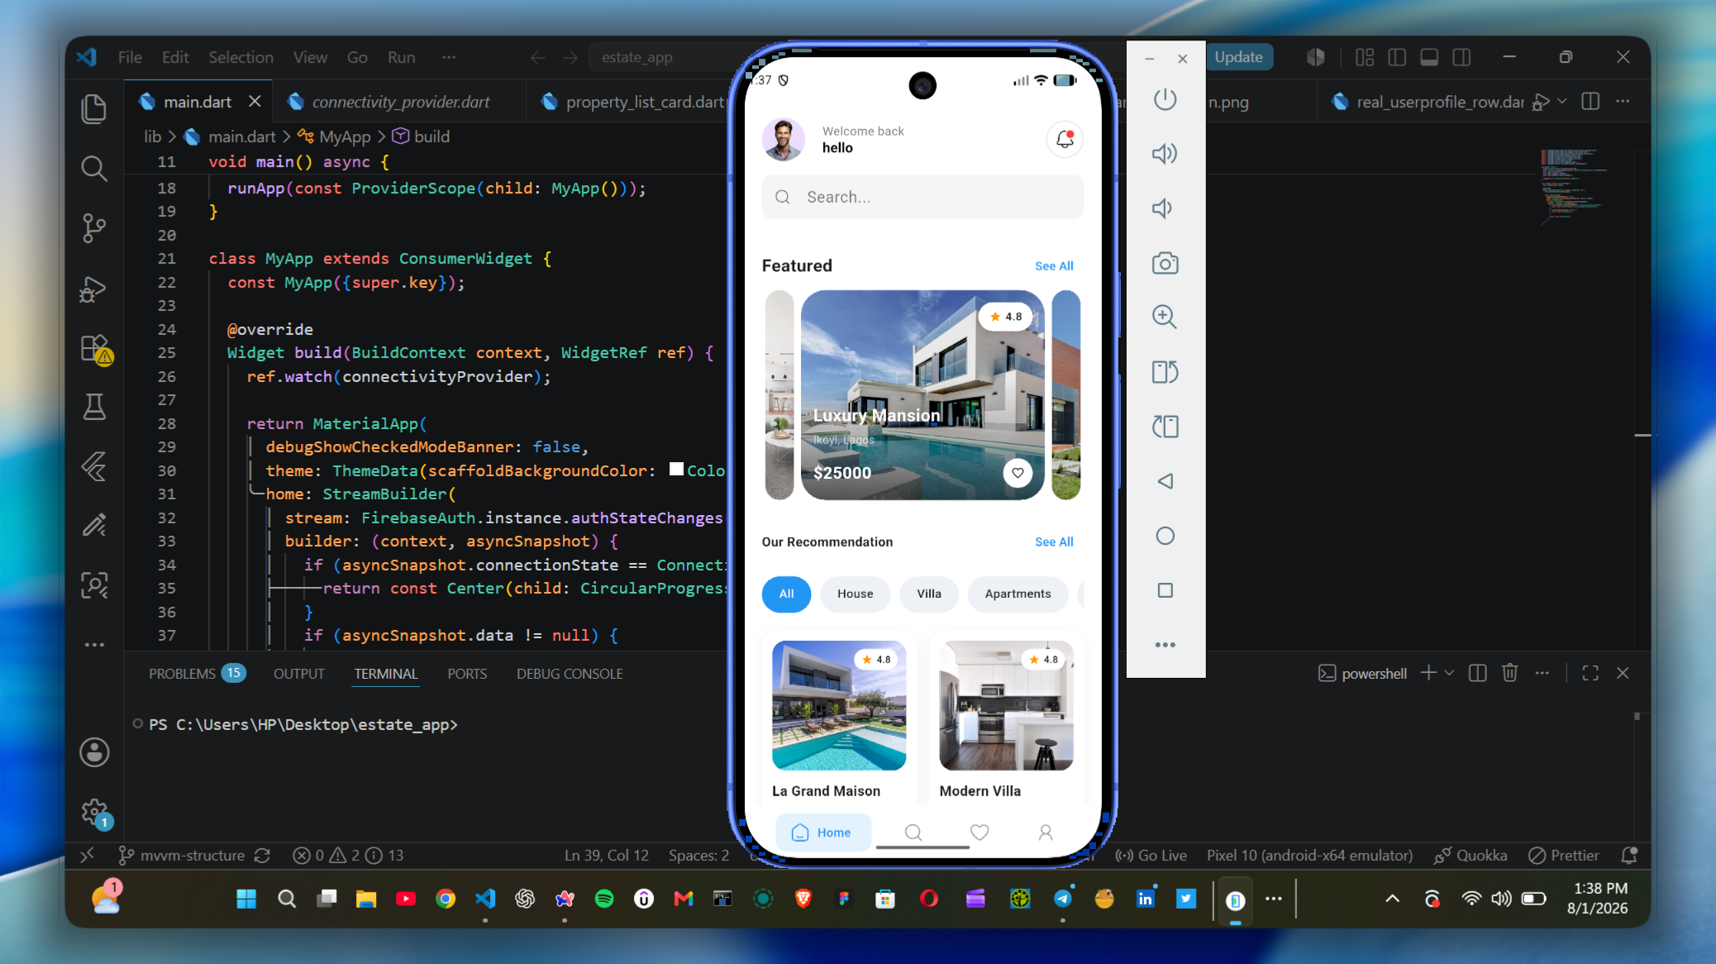The width and height of the screenshot is (1716, 964).
Task: Open the Explorer view in VS Code
Action: click(94, 109)
